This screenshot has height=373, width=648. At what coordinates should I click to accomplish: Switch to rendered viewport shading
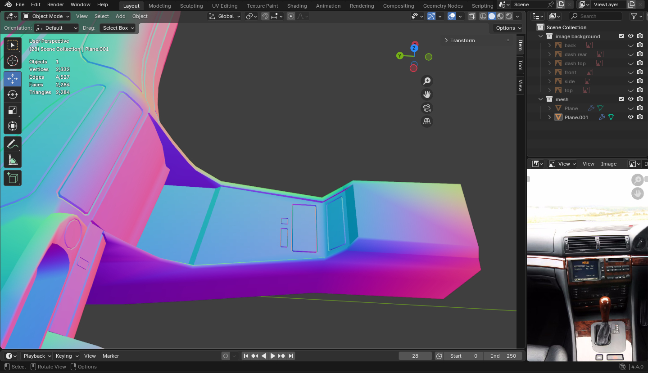tap(509, 16)
